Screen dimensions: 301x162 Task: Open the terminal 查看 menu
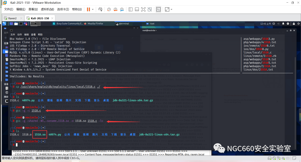pyautogui.click(x=34, y=35)
